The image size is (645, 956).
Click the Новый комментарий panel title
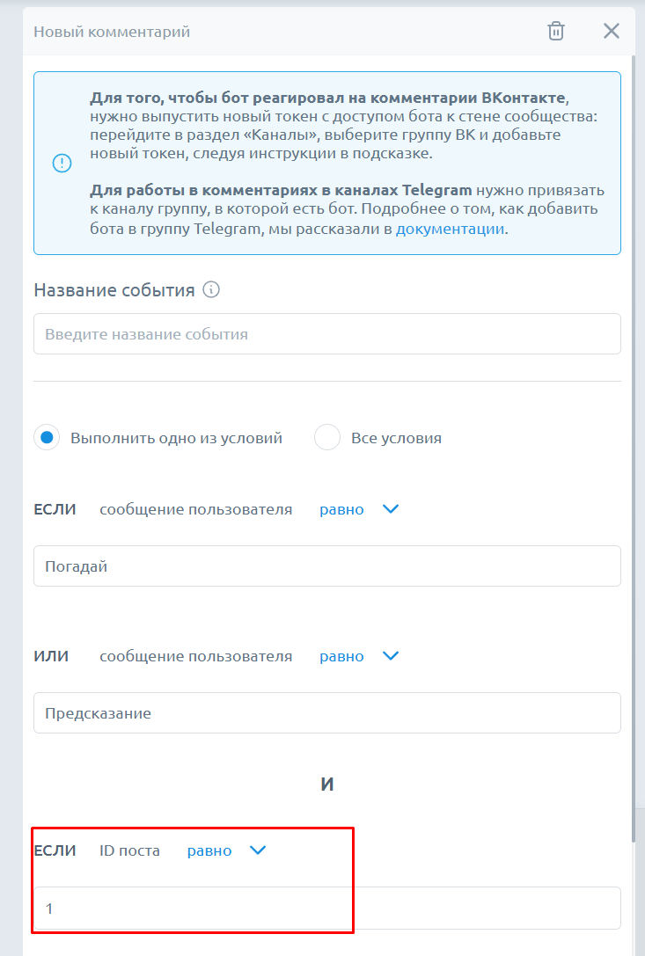[x=112, y=32]
